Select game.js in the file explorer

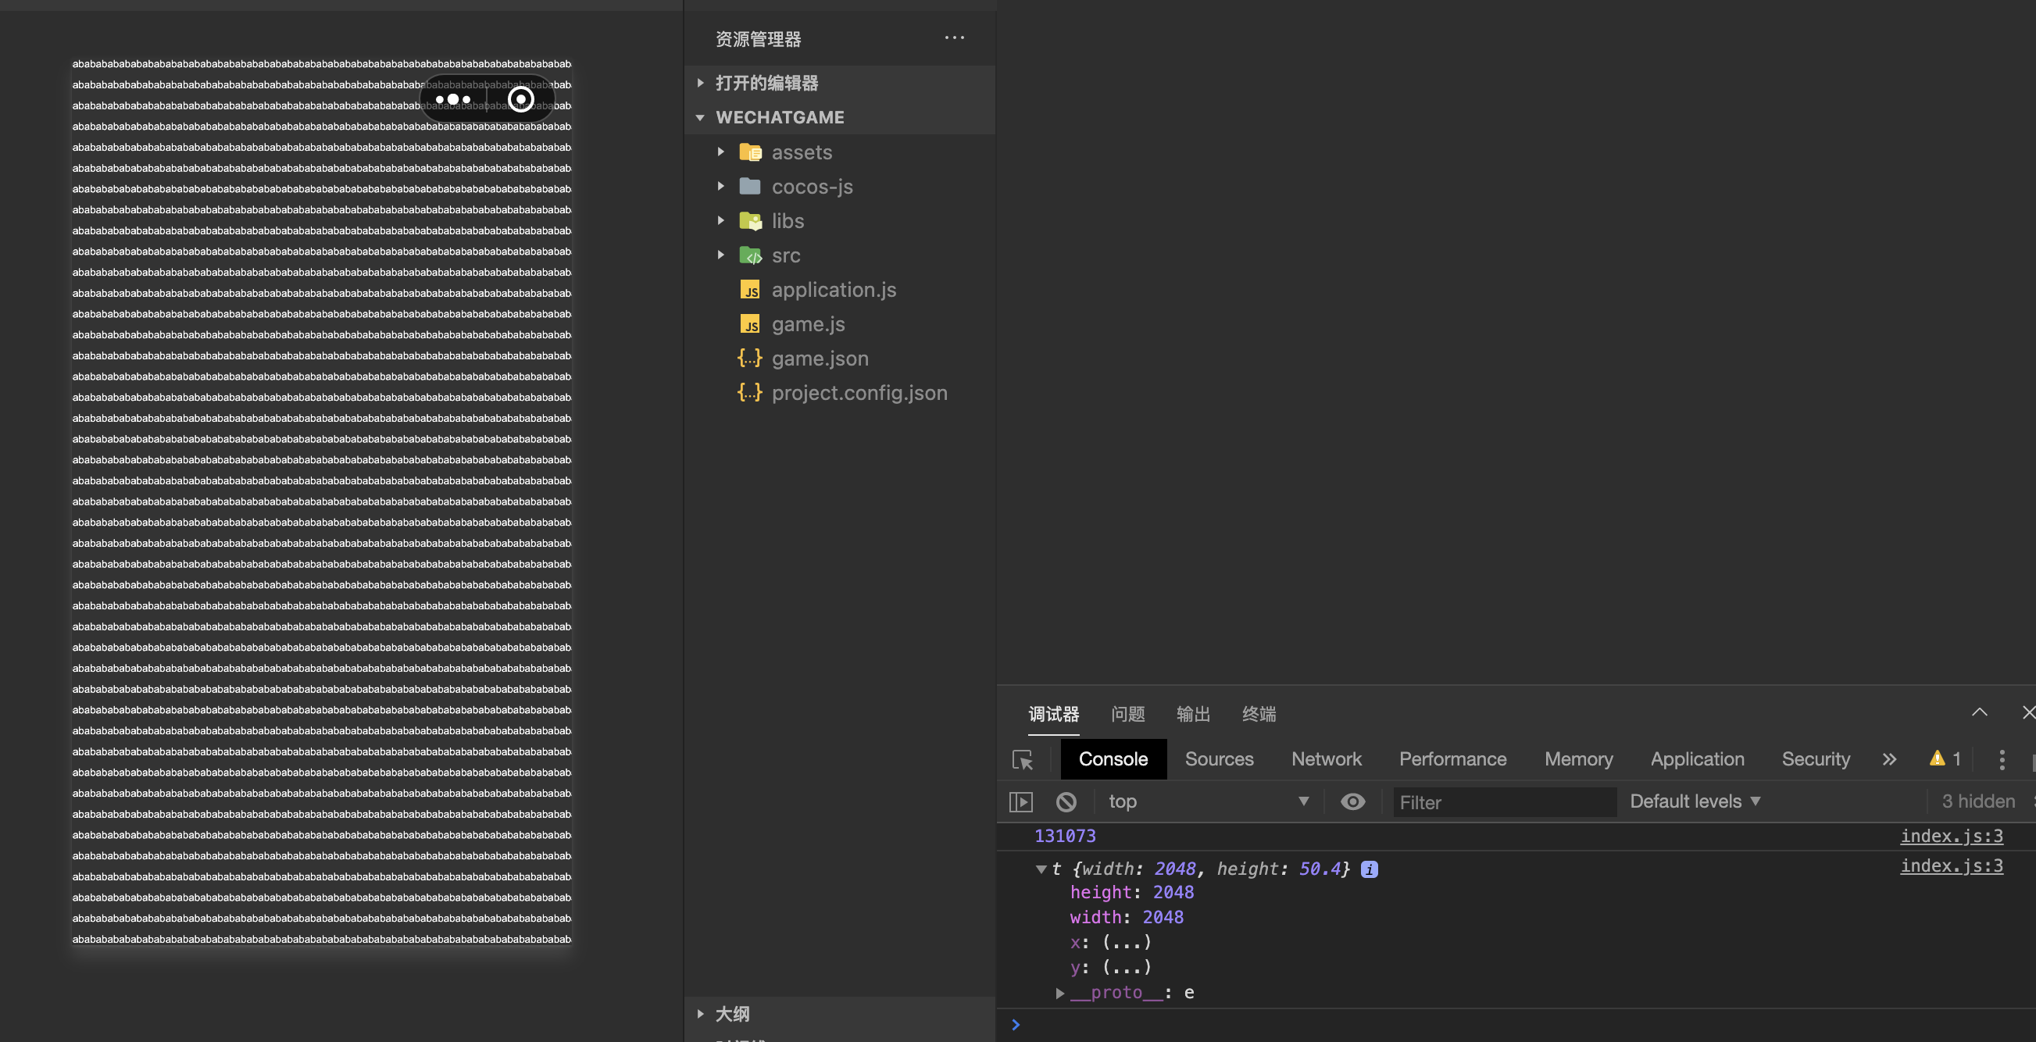[x=807, y=324]
